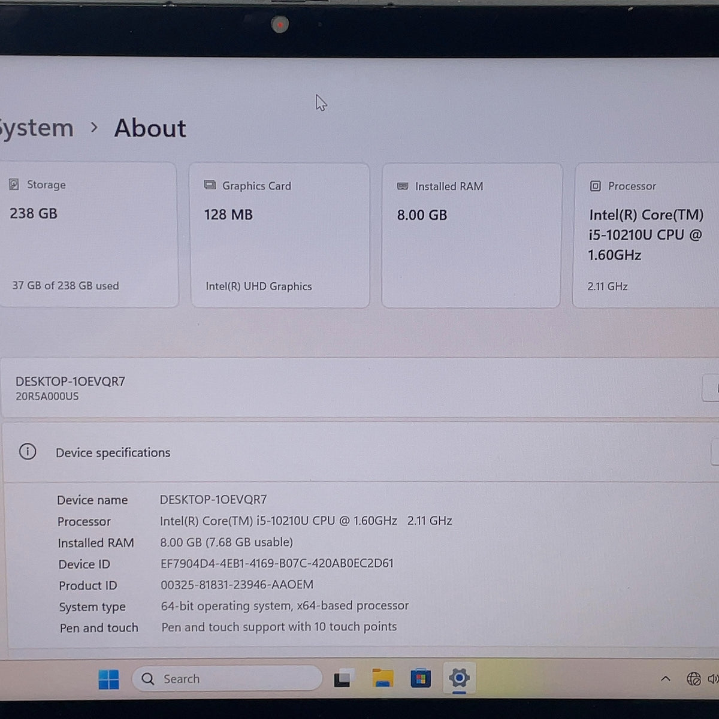Click the About page heading

click(150, 128)
